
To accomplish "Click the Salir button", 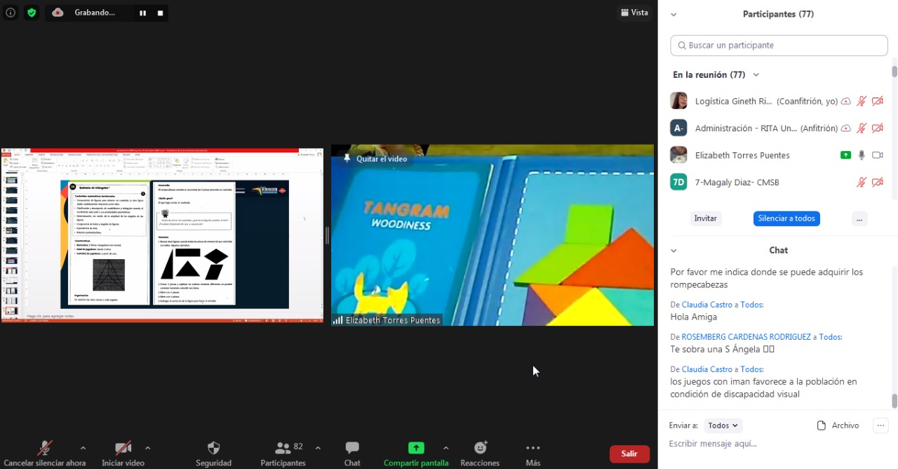I will click(629, 454).
